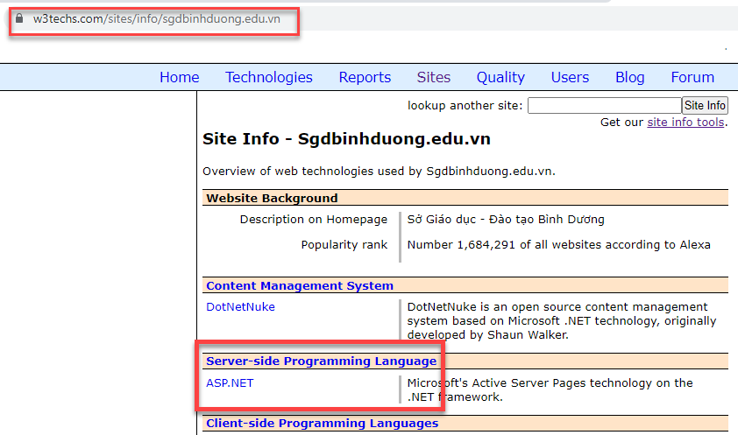The width and height of the screenshot is (738, 435).
Task: Go to the Reports menu
Action: point(365,77)
